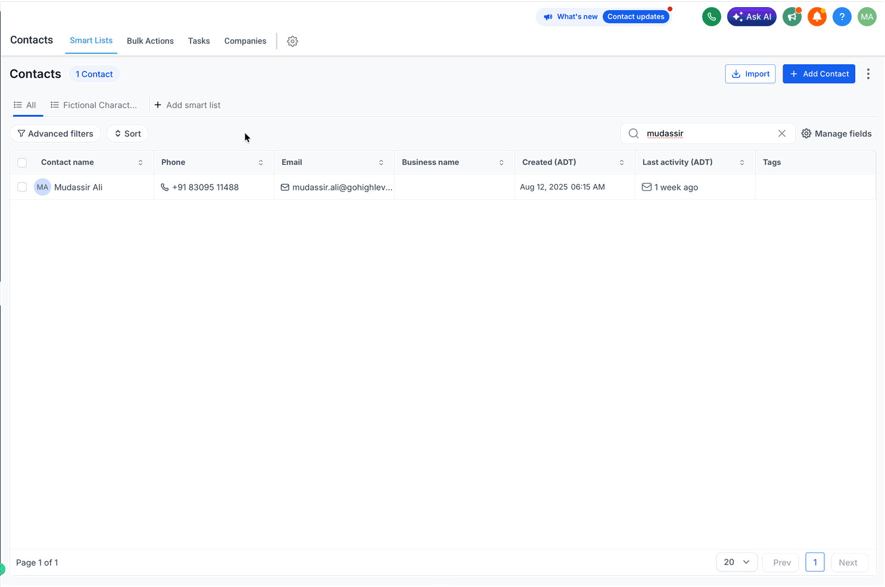The width and height of the screenshot is (885, 587).
Task: Open Ask AI assistant
Action: [752, 17]
